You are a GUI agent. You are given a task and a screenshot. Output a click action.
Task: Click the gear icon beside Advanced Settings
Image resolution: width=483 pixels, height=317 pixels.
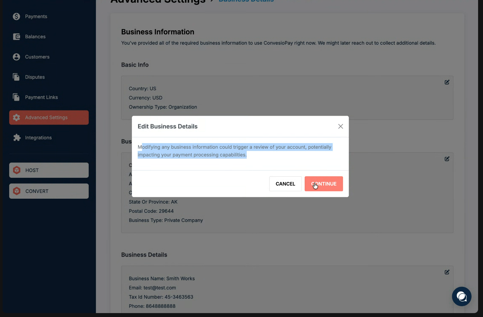(17, 118)
